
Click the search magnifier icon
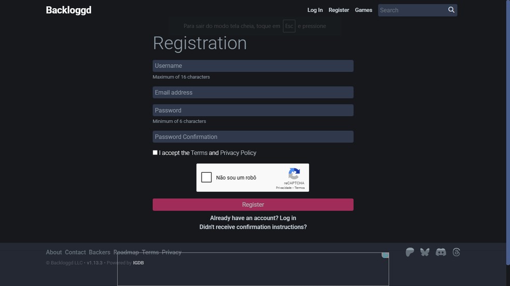click(451, 10)
